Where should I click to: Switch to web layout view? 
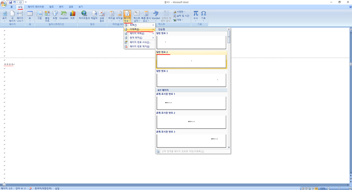[x=310, y=188]
